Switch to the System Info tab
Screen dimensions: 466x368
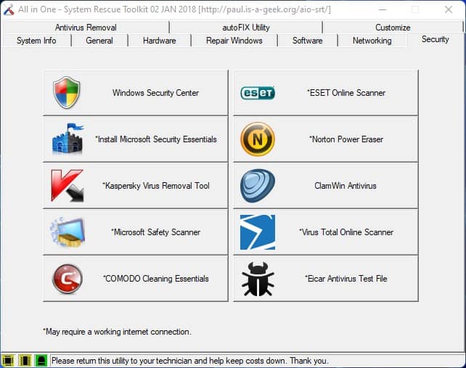(x=36, y=41)
